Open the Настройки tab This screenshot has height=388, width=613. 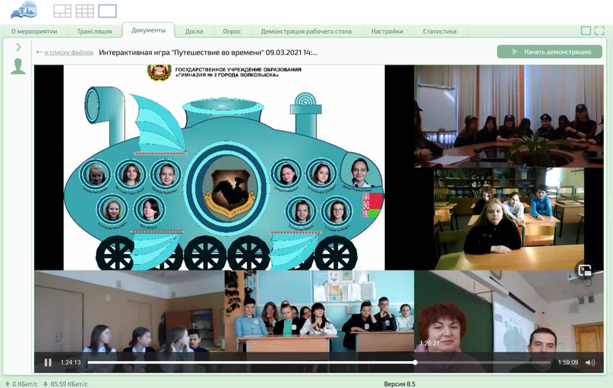pyautogui.click(x=387, y=31)
